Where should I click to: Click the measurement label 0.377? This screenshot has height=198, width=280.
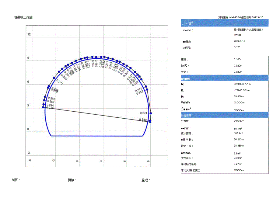138,89
